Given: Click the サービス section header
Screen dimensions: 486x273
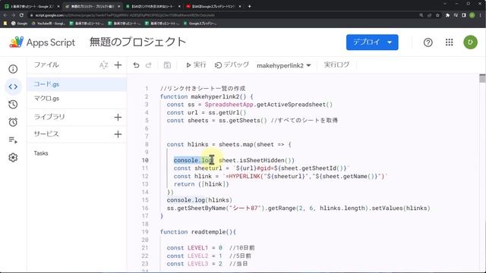Looking at the screenshot, I should pos(46,133).
